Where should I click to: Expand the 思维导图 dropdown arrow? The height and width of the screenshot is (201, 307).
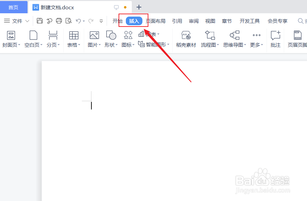pos(245,45)
